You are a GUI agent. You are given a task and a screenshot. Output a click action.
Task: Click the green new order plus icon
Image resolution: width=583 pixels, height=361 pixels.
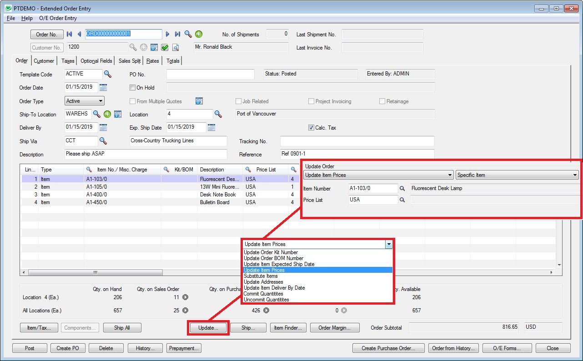pos(199,34)
